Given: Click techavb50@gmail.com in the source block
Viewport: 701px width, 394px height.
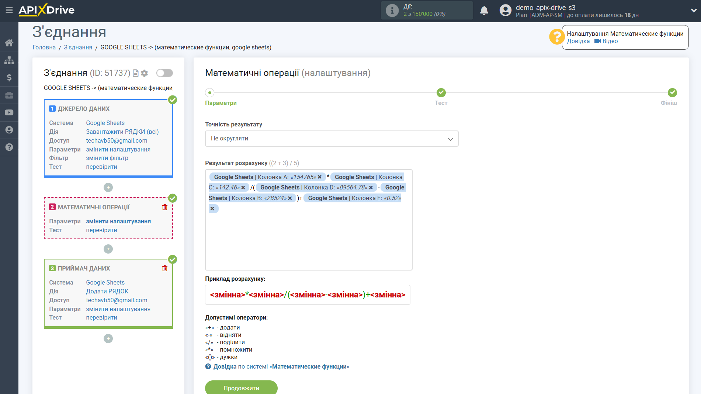Looking at the screenshot, I should click(x=117, y=140).
